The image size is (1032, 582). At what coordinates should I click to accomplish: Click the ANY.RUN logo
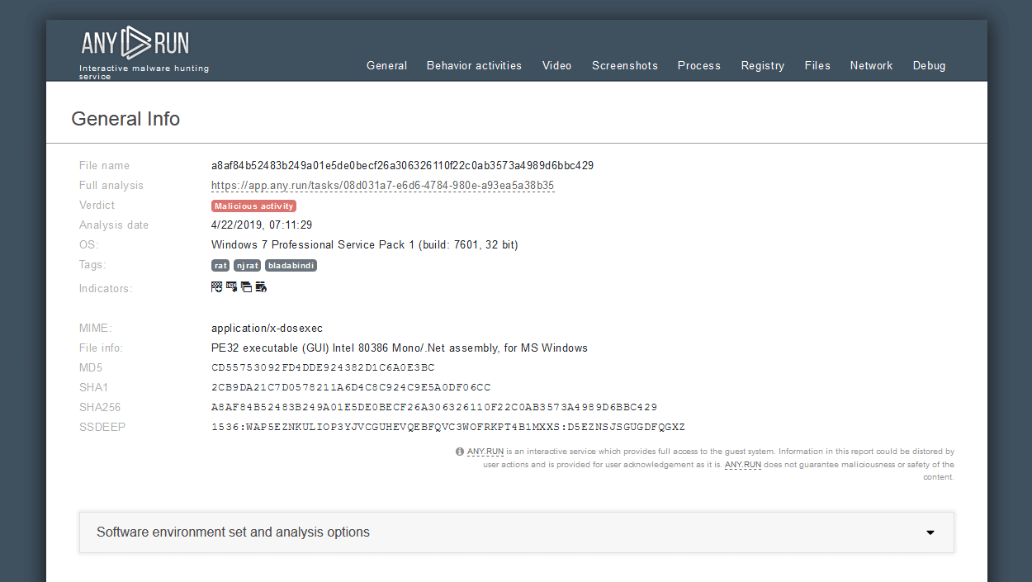[135, 43]
